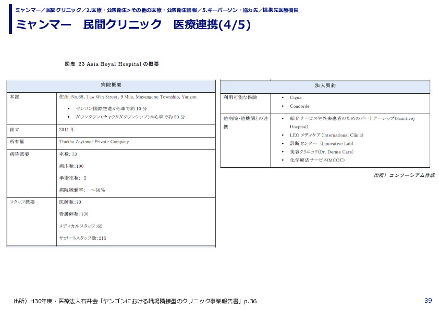The image size is (439, 310).
Task: Click the 本部 row label
Action: (x=15, y=97)
